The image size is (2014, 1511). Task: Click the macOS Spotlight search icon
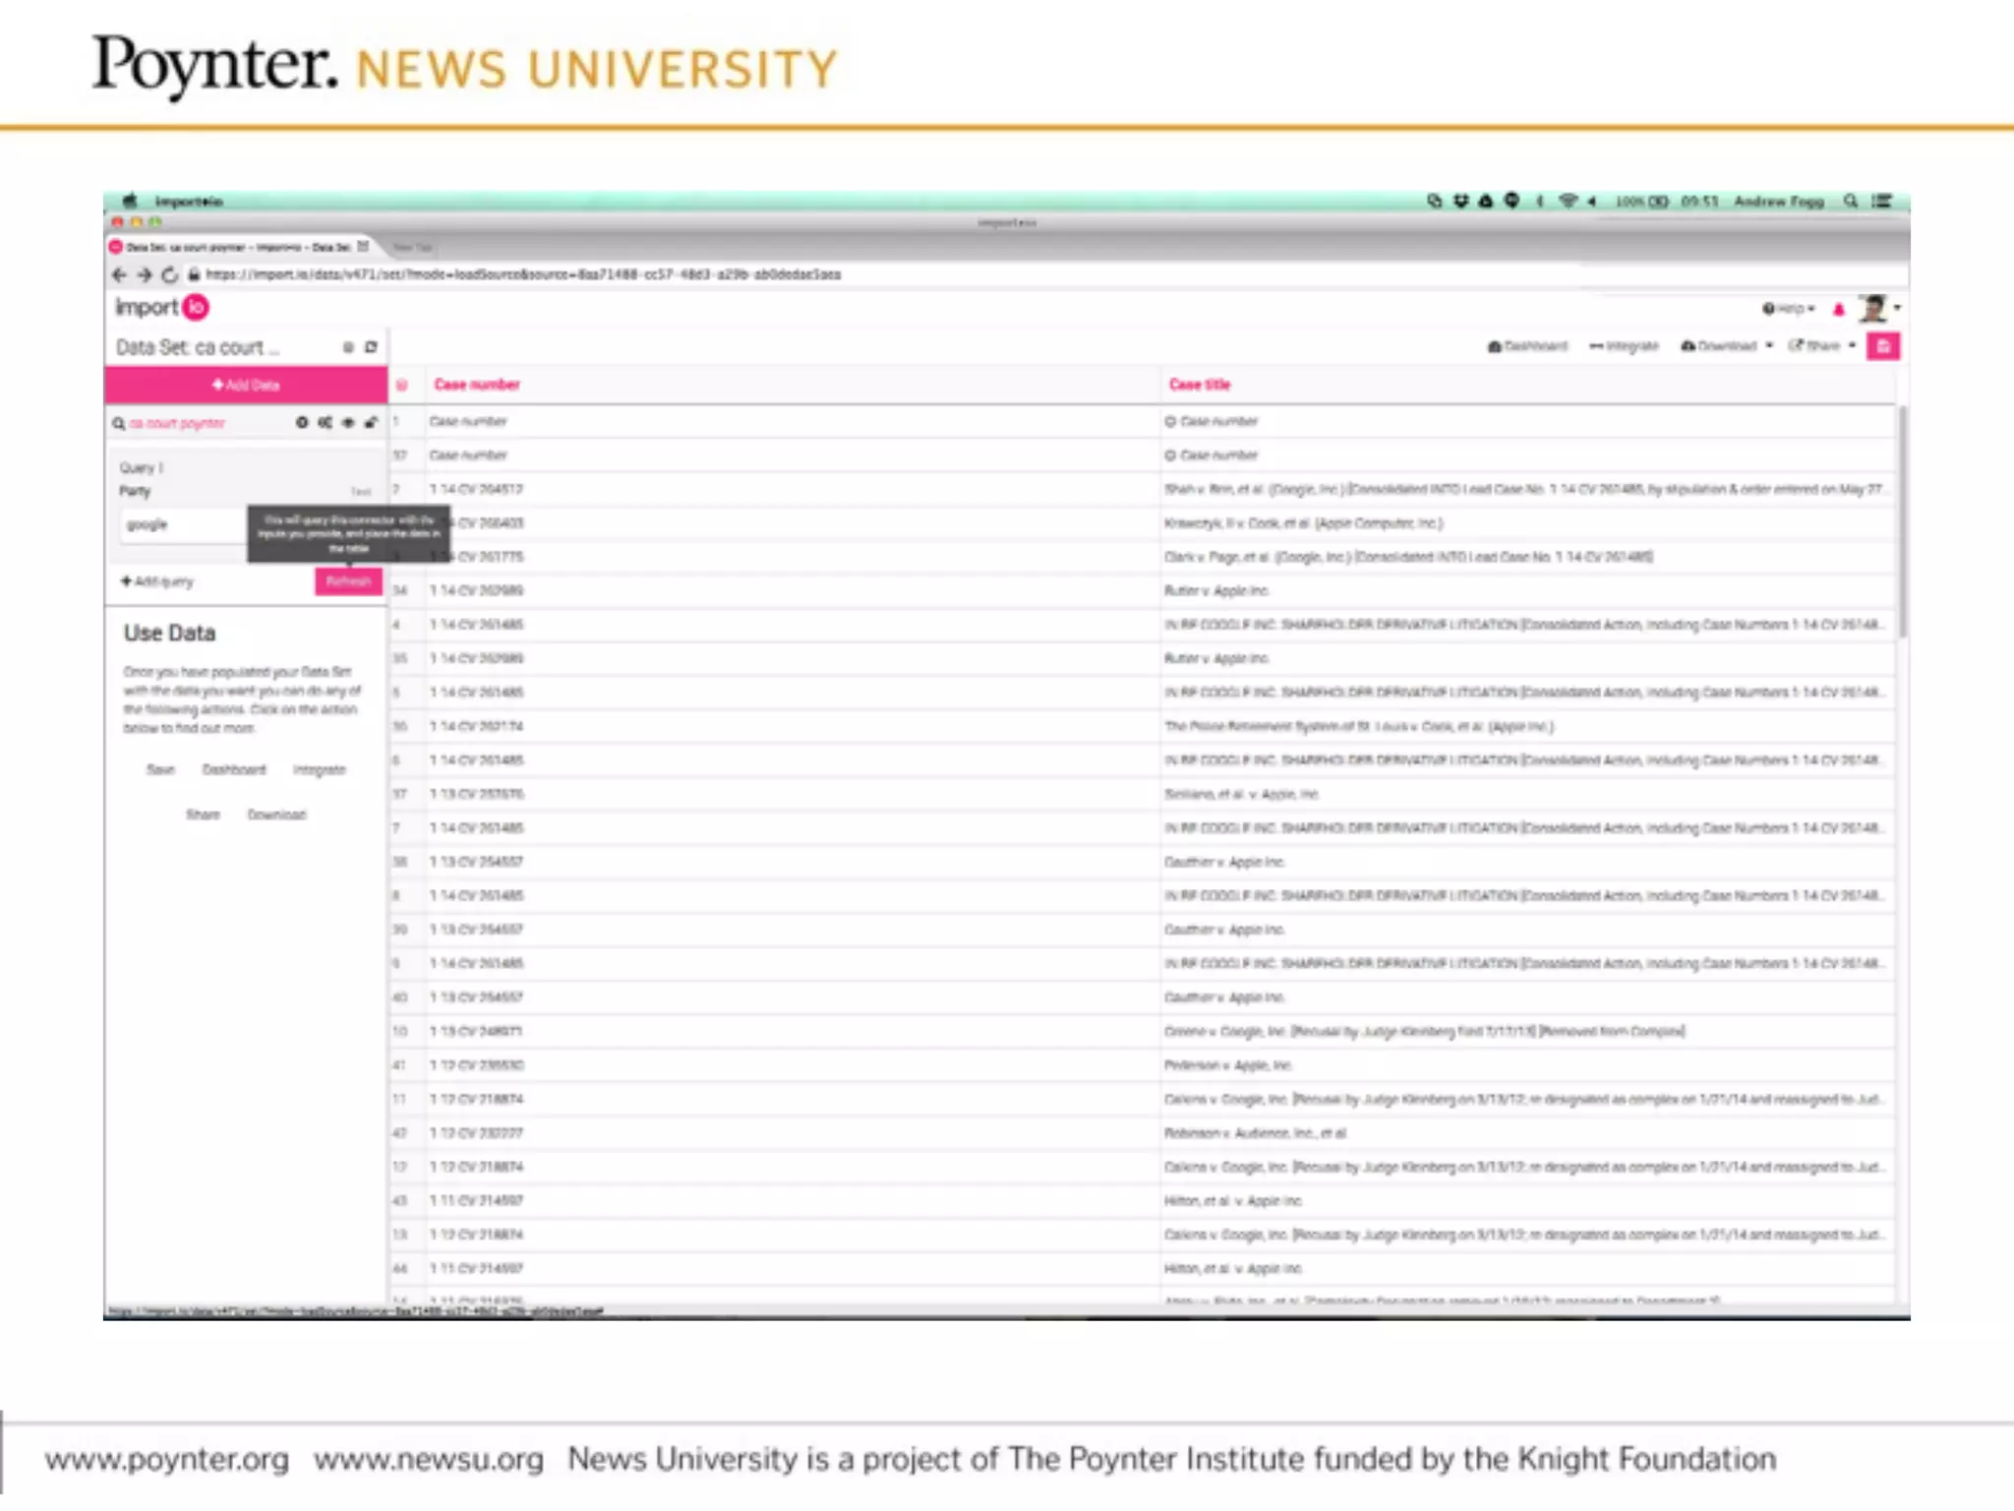[1850, 201]
